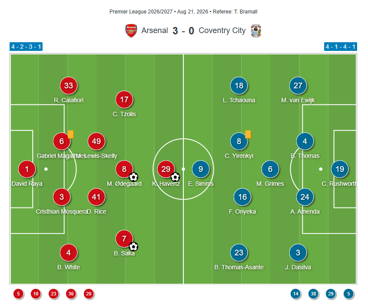Click the 4-2-3-1 formation badge
The height and width of the screenshot is (308, 368).
click(x=26, y=47)
